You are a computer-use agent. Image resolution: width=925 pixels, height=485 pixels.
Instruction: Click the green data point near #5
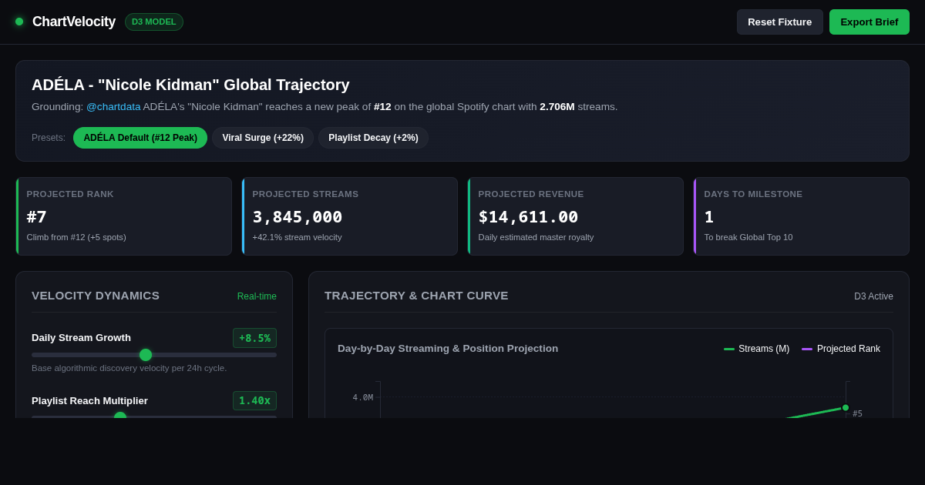[846, 408]
